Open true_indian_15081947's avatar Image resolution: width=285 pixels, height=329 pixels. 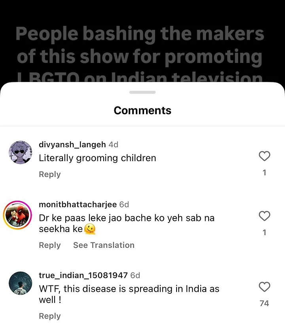(20, 283)
